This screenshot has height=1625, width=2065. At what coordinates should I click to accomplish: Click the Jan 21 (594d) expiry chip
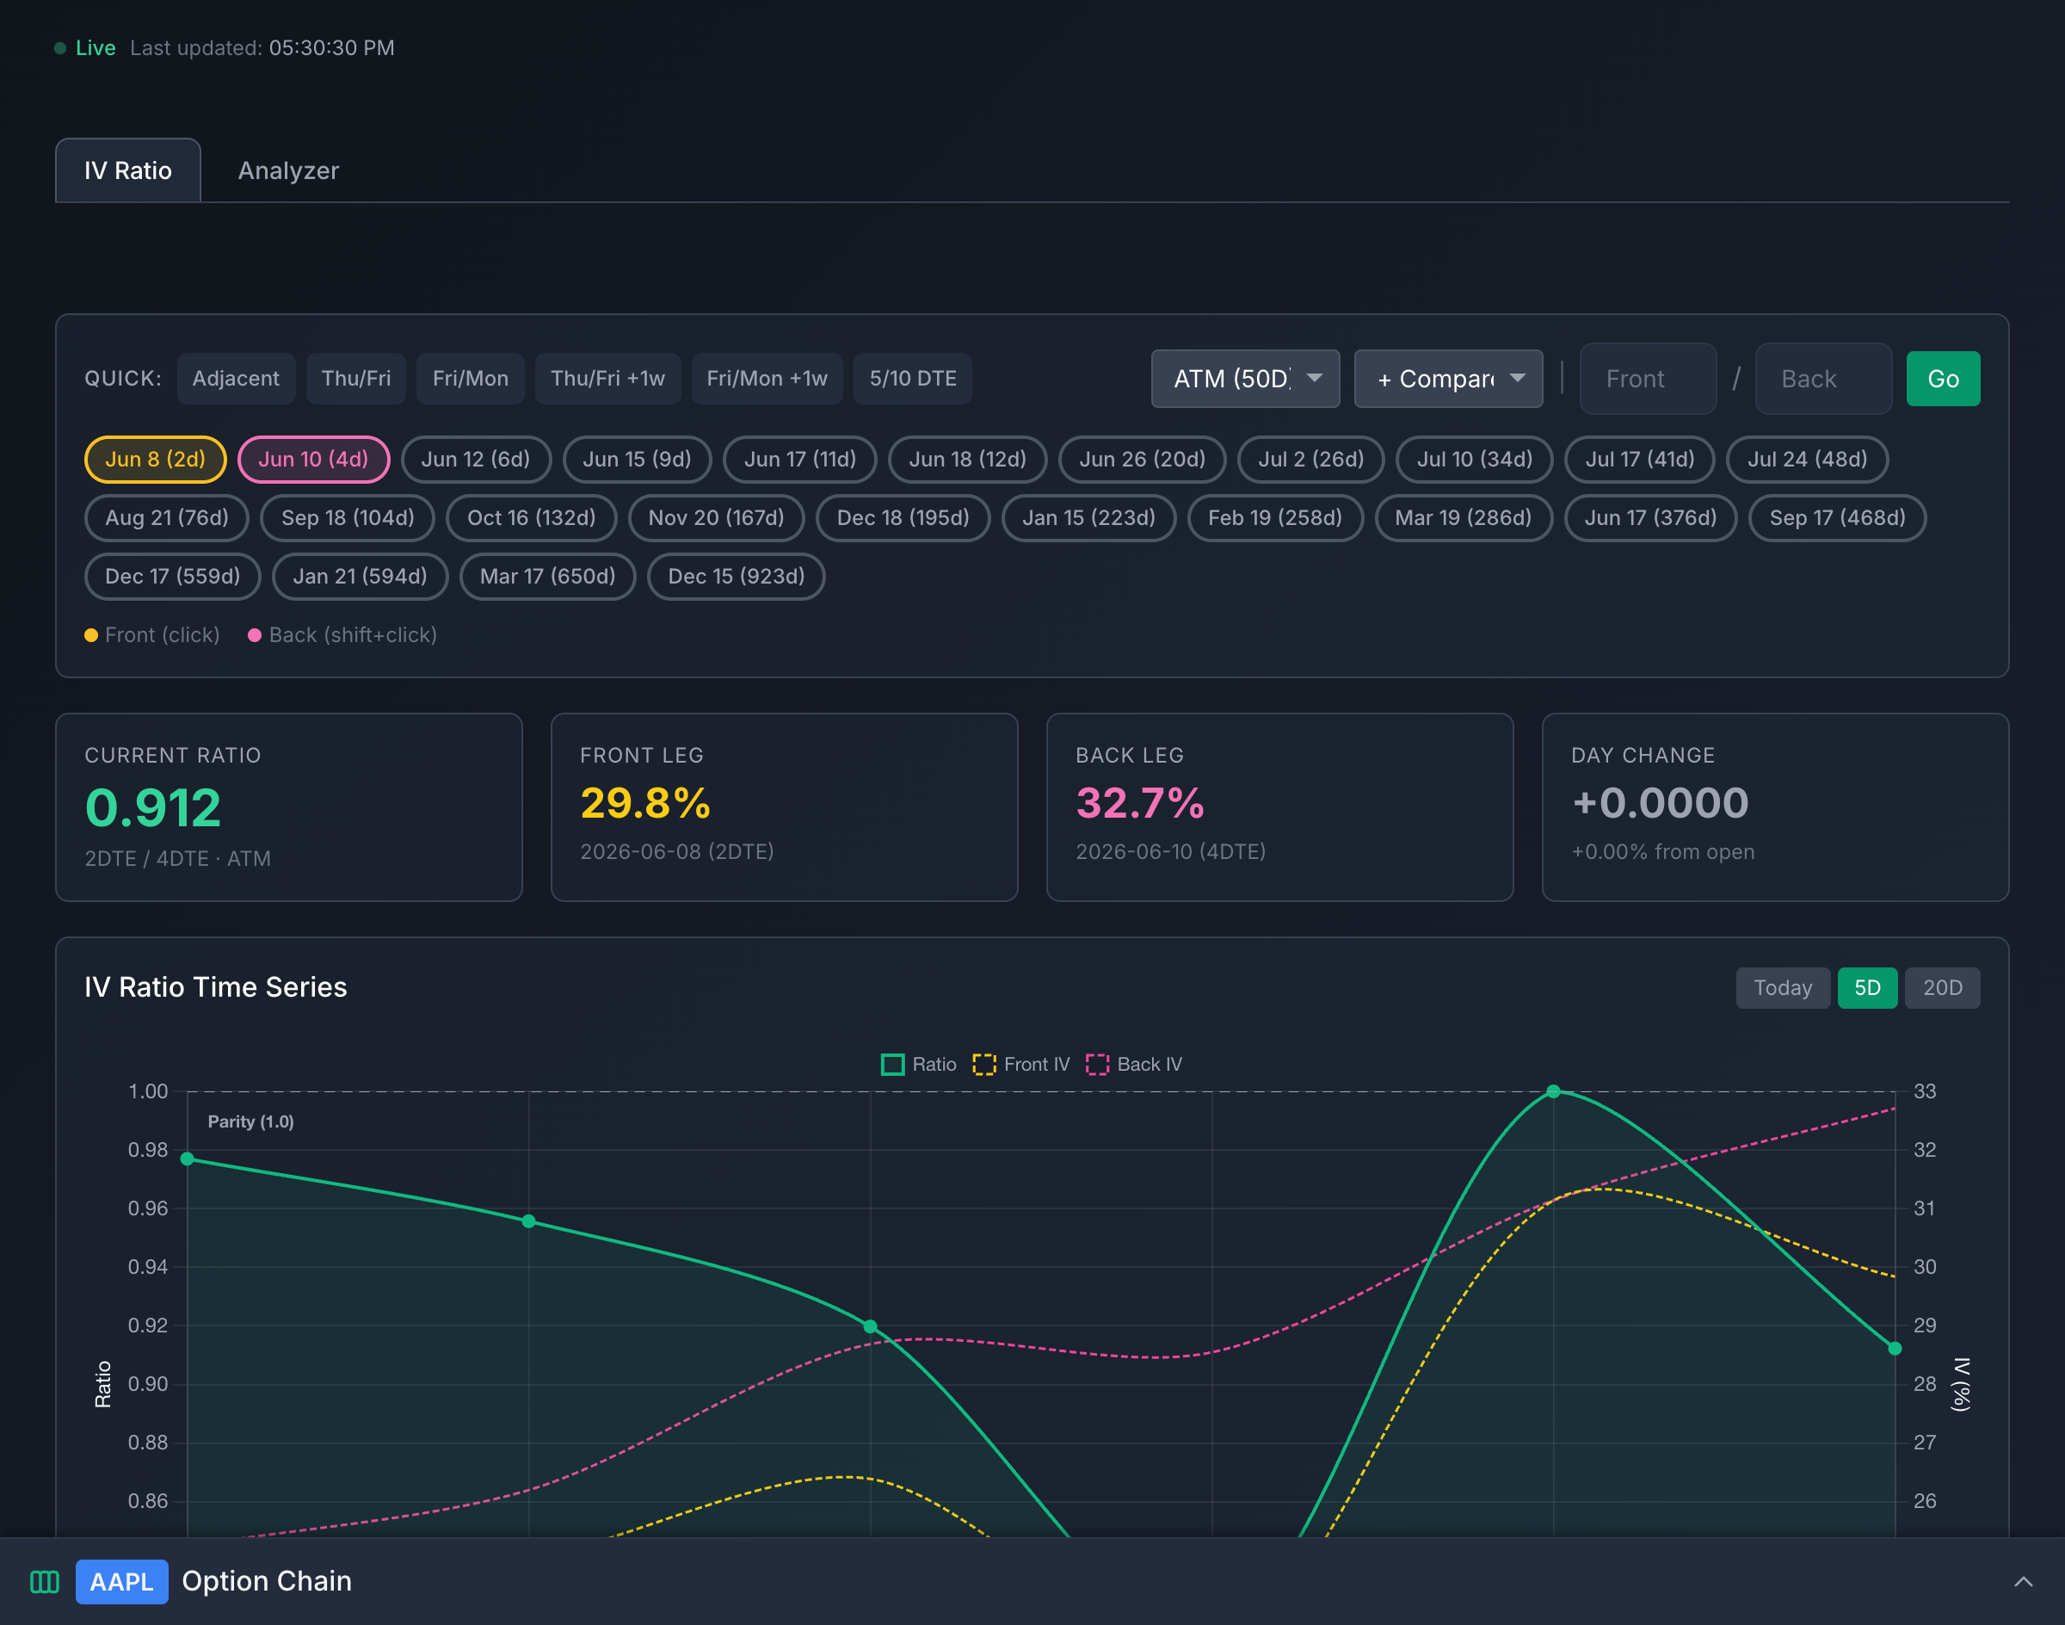click(x=360, y=577)
